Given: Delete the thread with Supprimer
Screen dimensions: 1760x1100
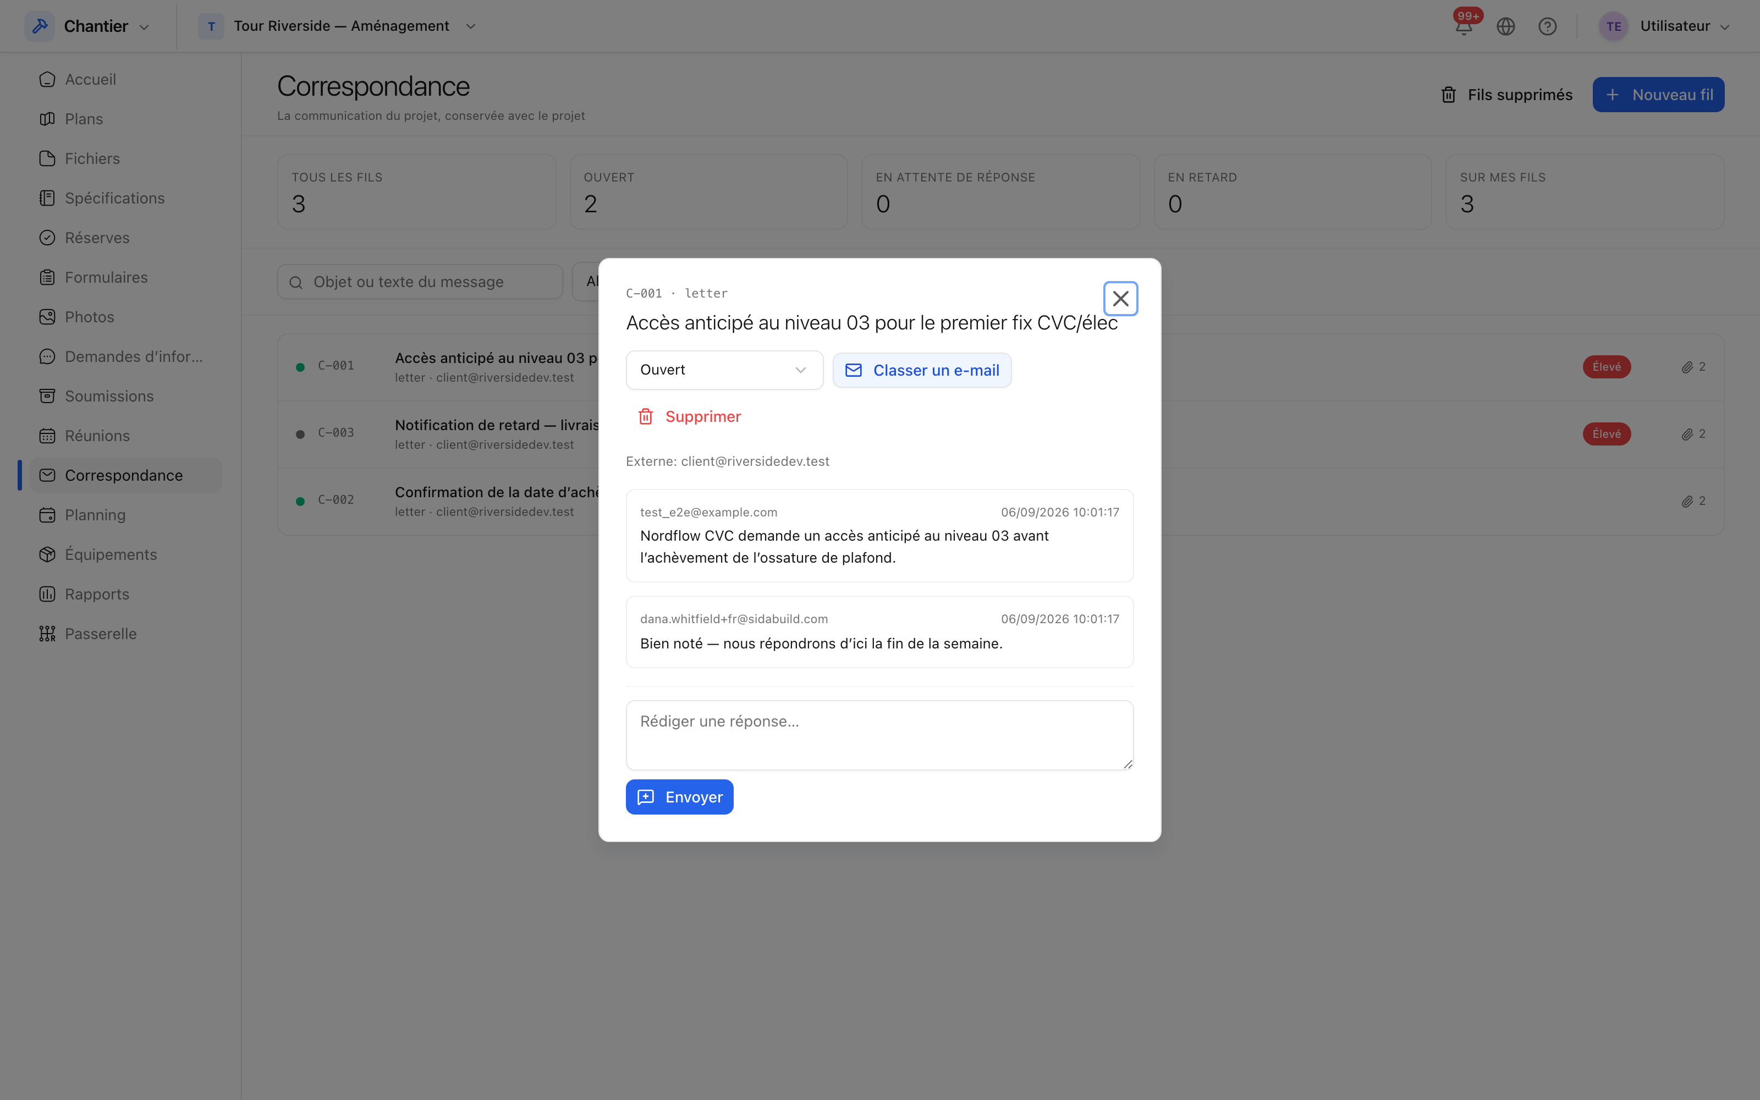Looking at the screenshot, I should click(689, 416).
